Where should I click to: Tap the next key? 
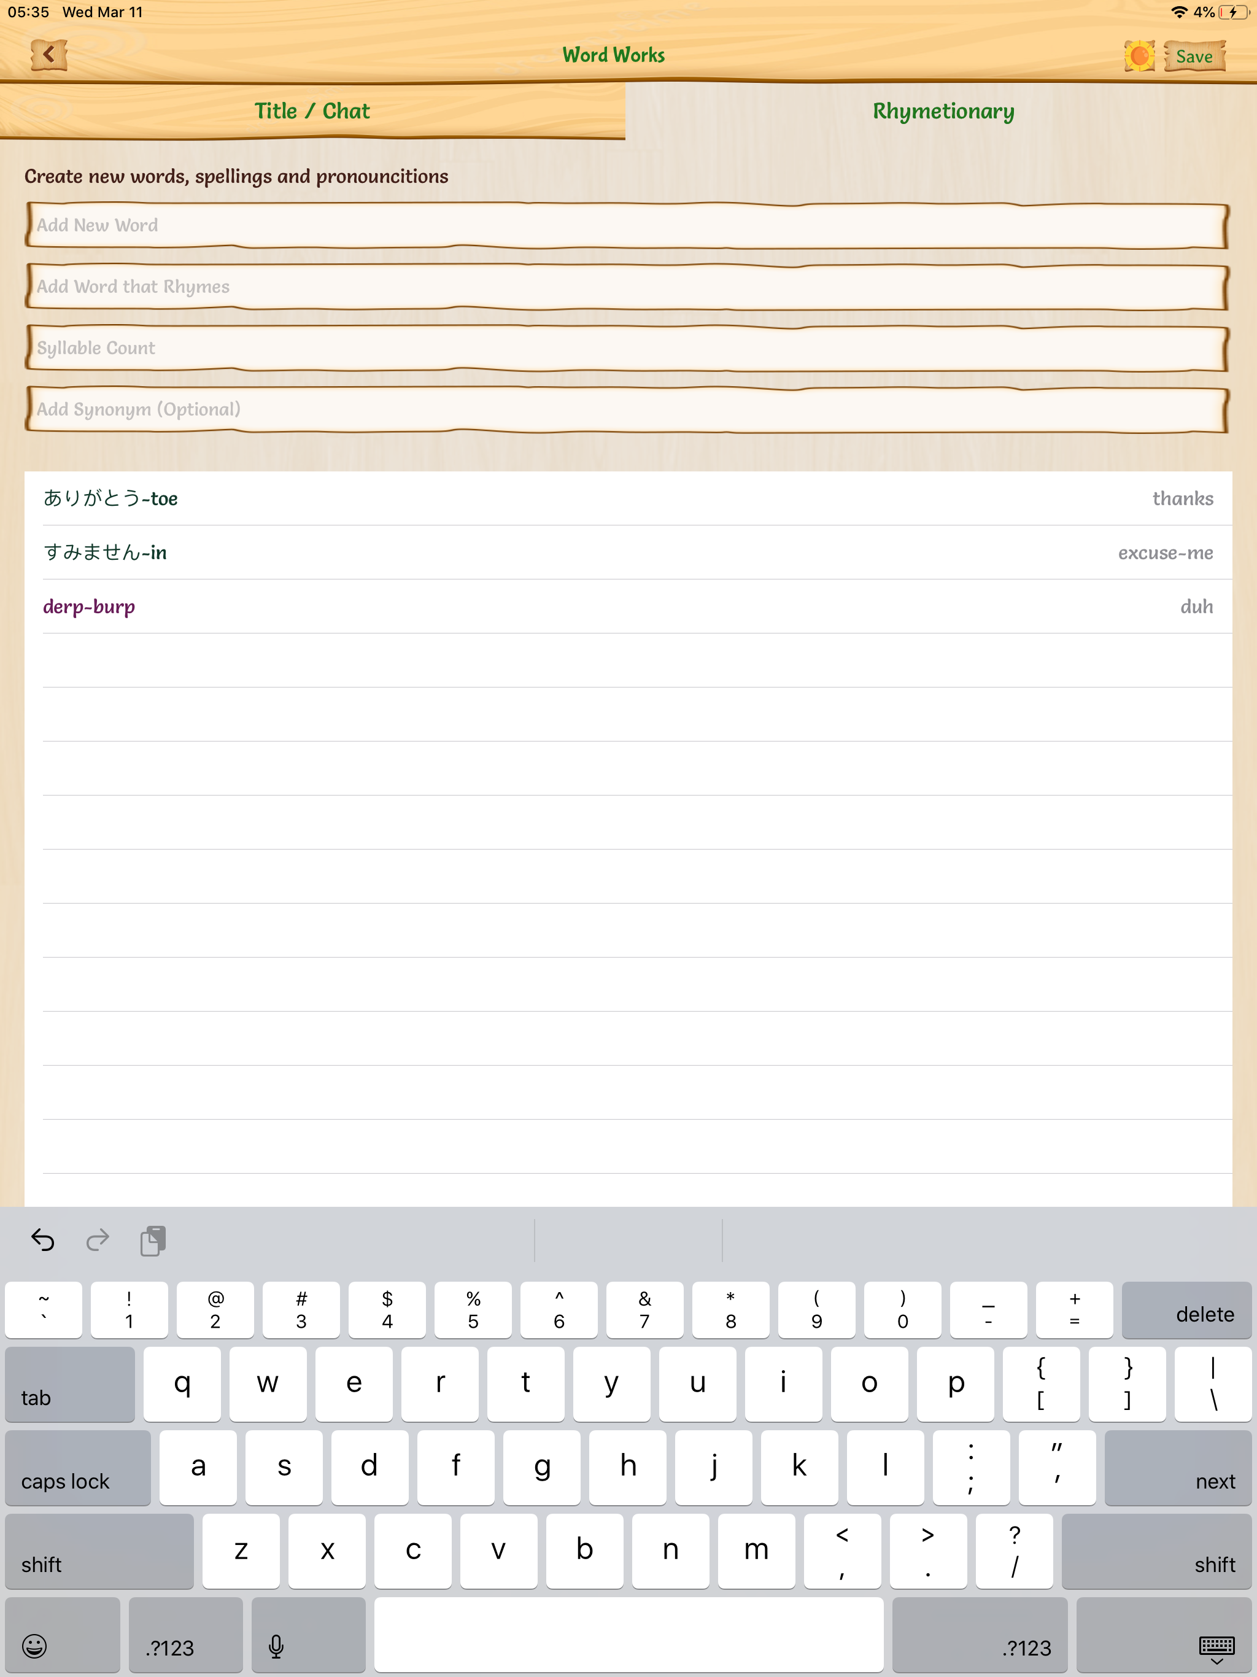click(1178, 1467)
